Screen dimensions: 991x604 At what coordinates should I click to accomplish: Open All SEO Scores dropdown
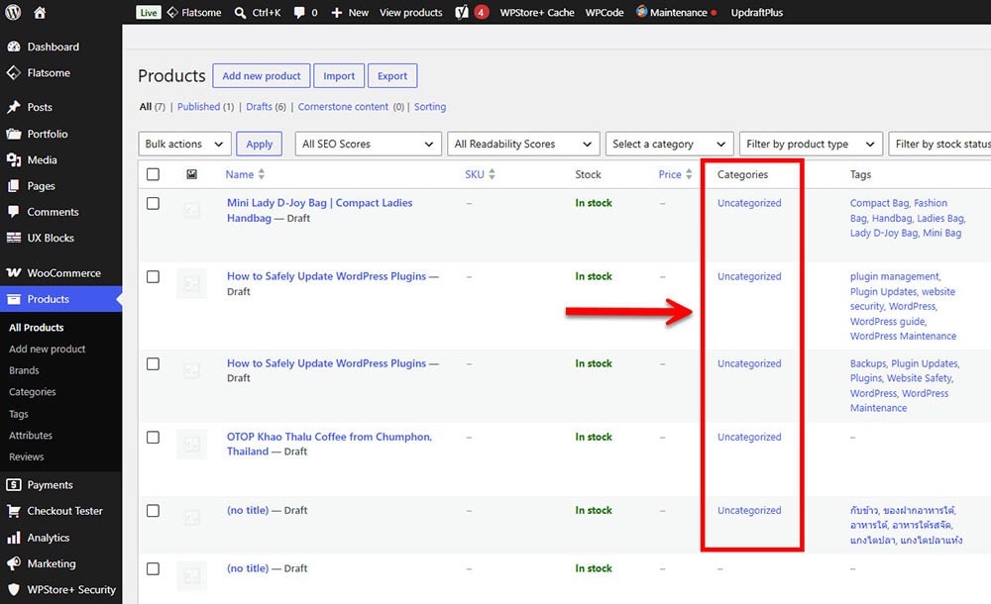(368, 144)
